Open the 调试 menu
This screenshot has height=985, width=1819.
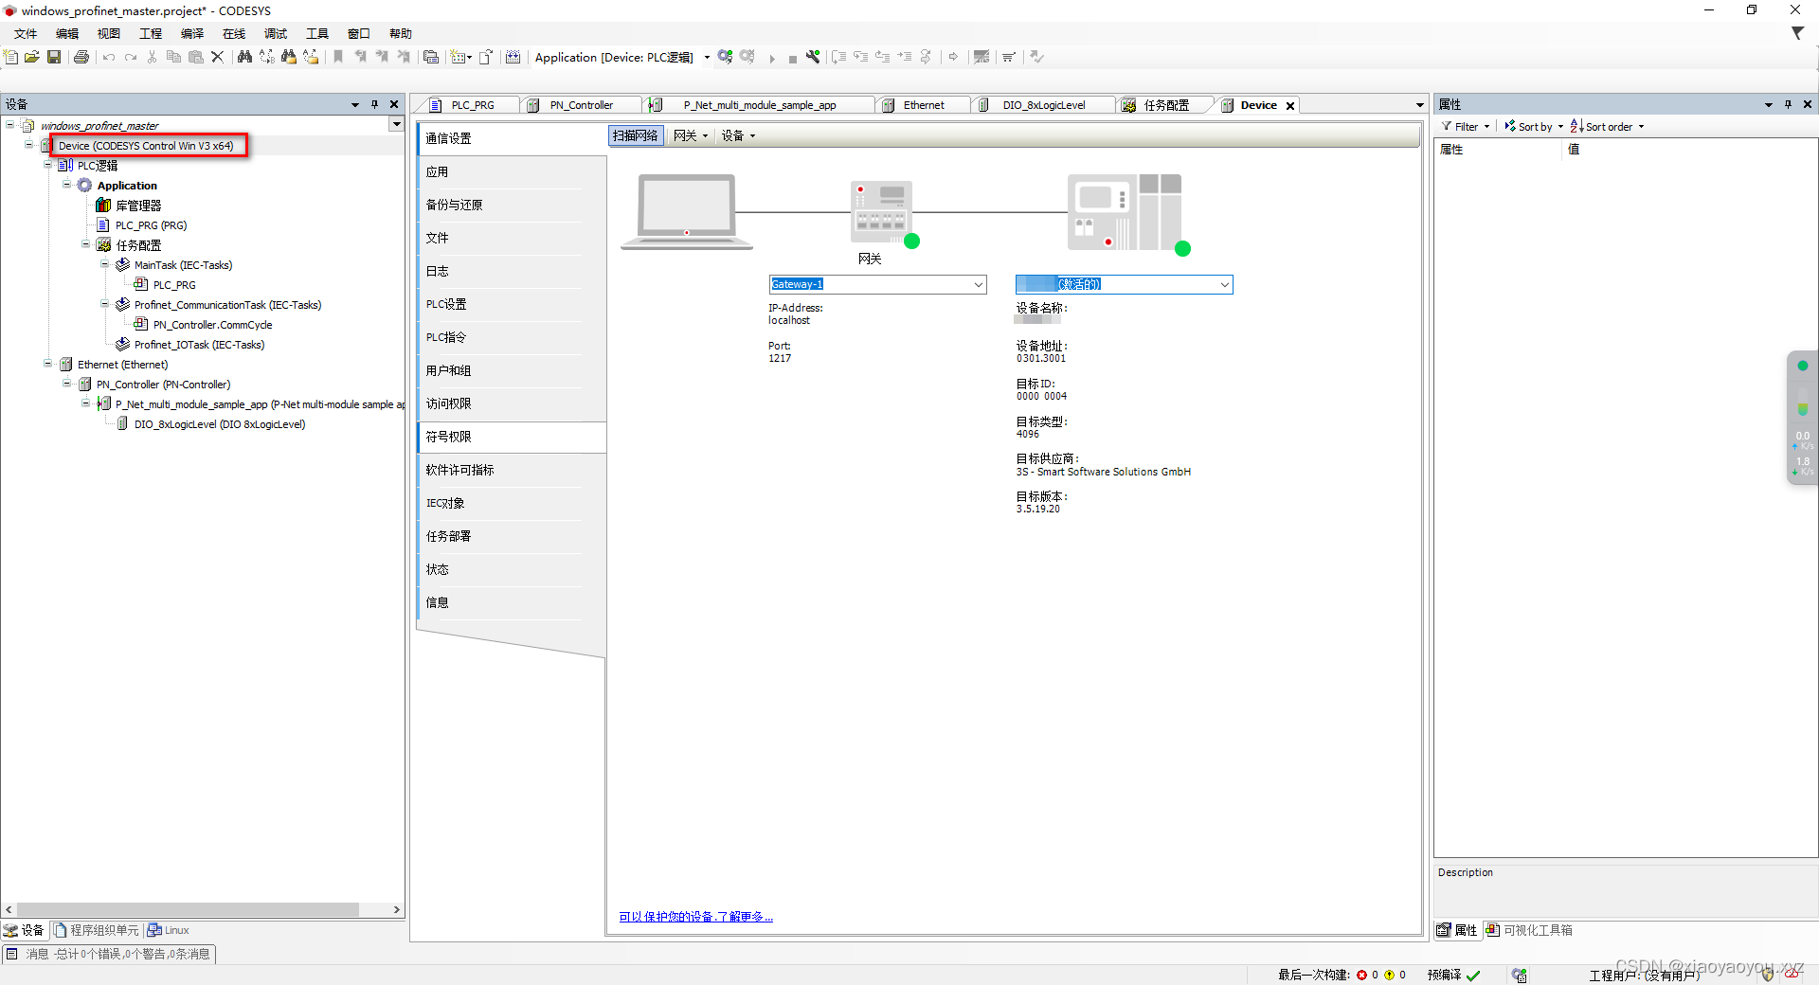pyautogui.click(x=276, y=34)
